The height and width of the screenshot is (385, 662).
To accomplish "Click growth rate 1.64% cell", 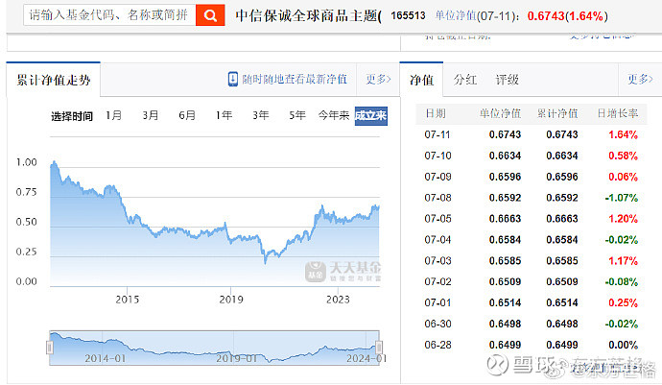I will pos(623,134).
